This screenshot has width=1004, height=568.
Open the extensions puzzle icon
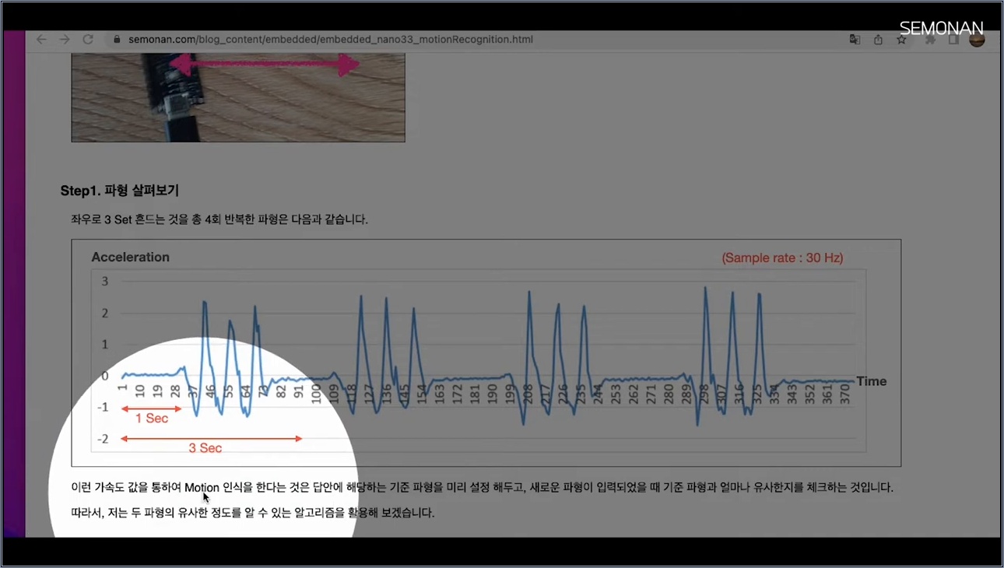pyautogui.click(x=930, y=40)
